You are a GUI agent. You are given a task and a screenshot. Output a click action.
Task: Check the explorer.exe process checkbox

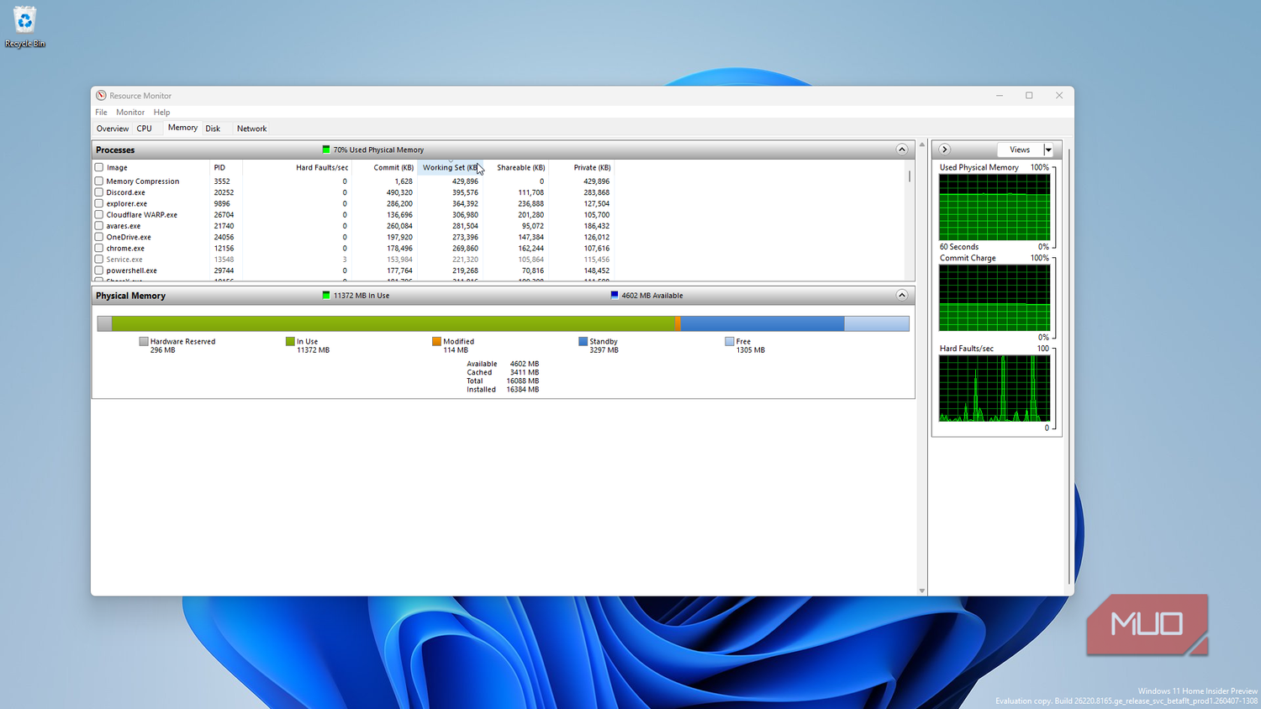pyautogui.click(x=99, y=203)
